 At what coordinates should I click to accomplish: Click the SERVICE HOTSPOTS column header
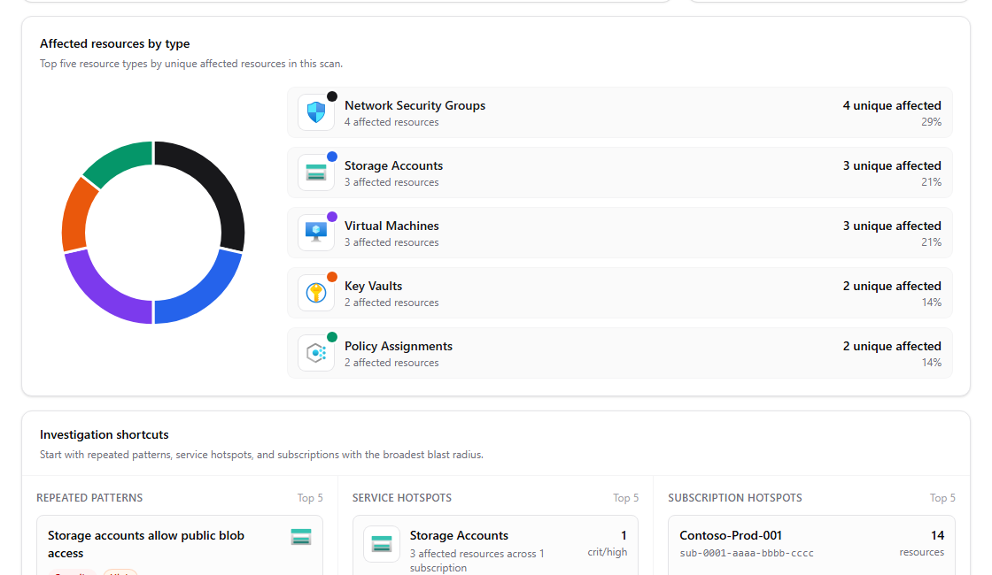click(402, 498)
